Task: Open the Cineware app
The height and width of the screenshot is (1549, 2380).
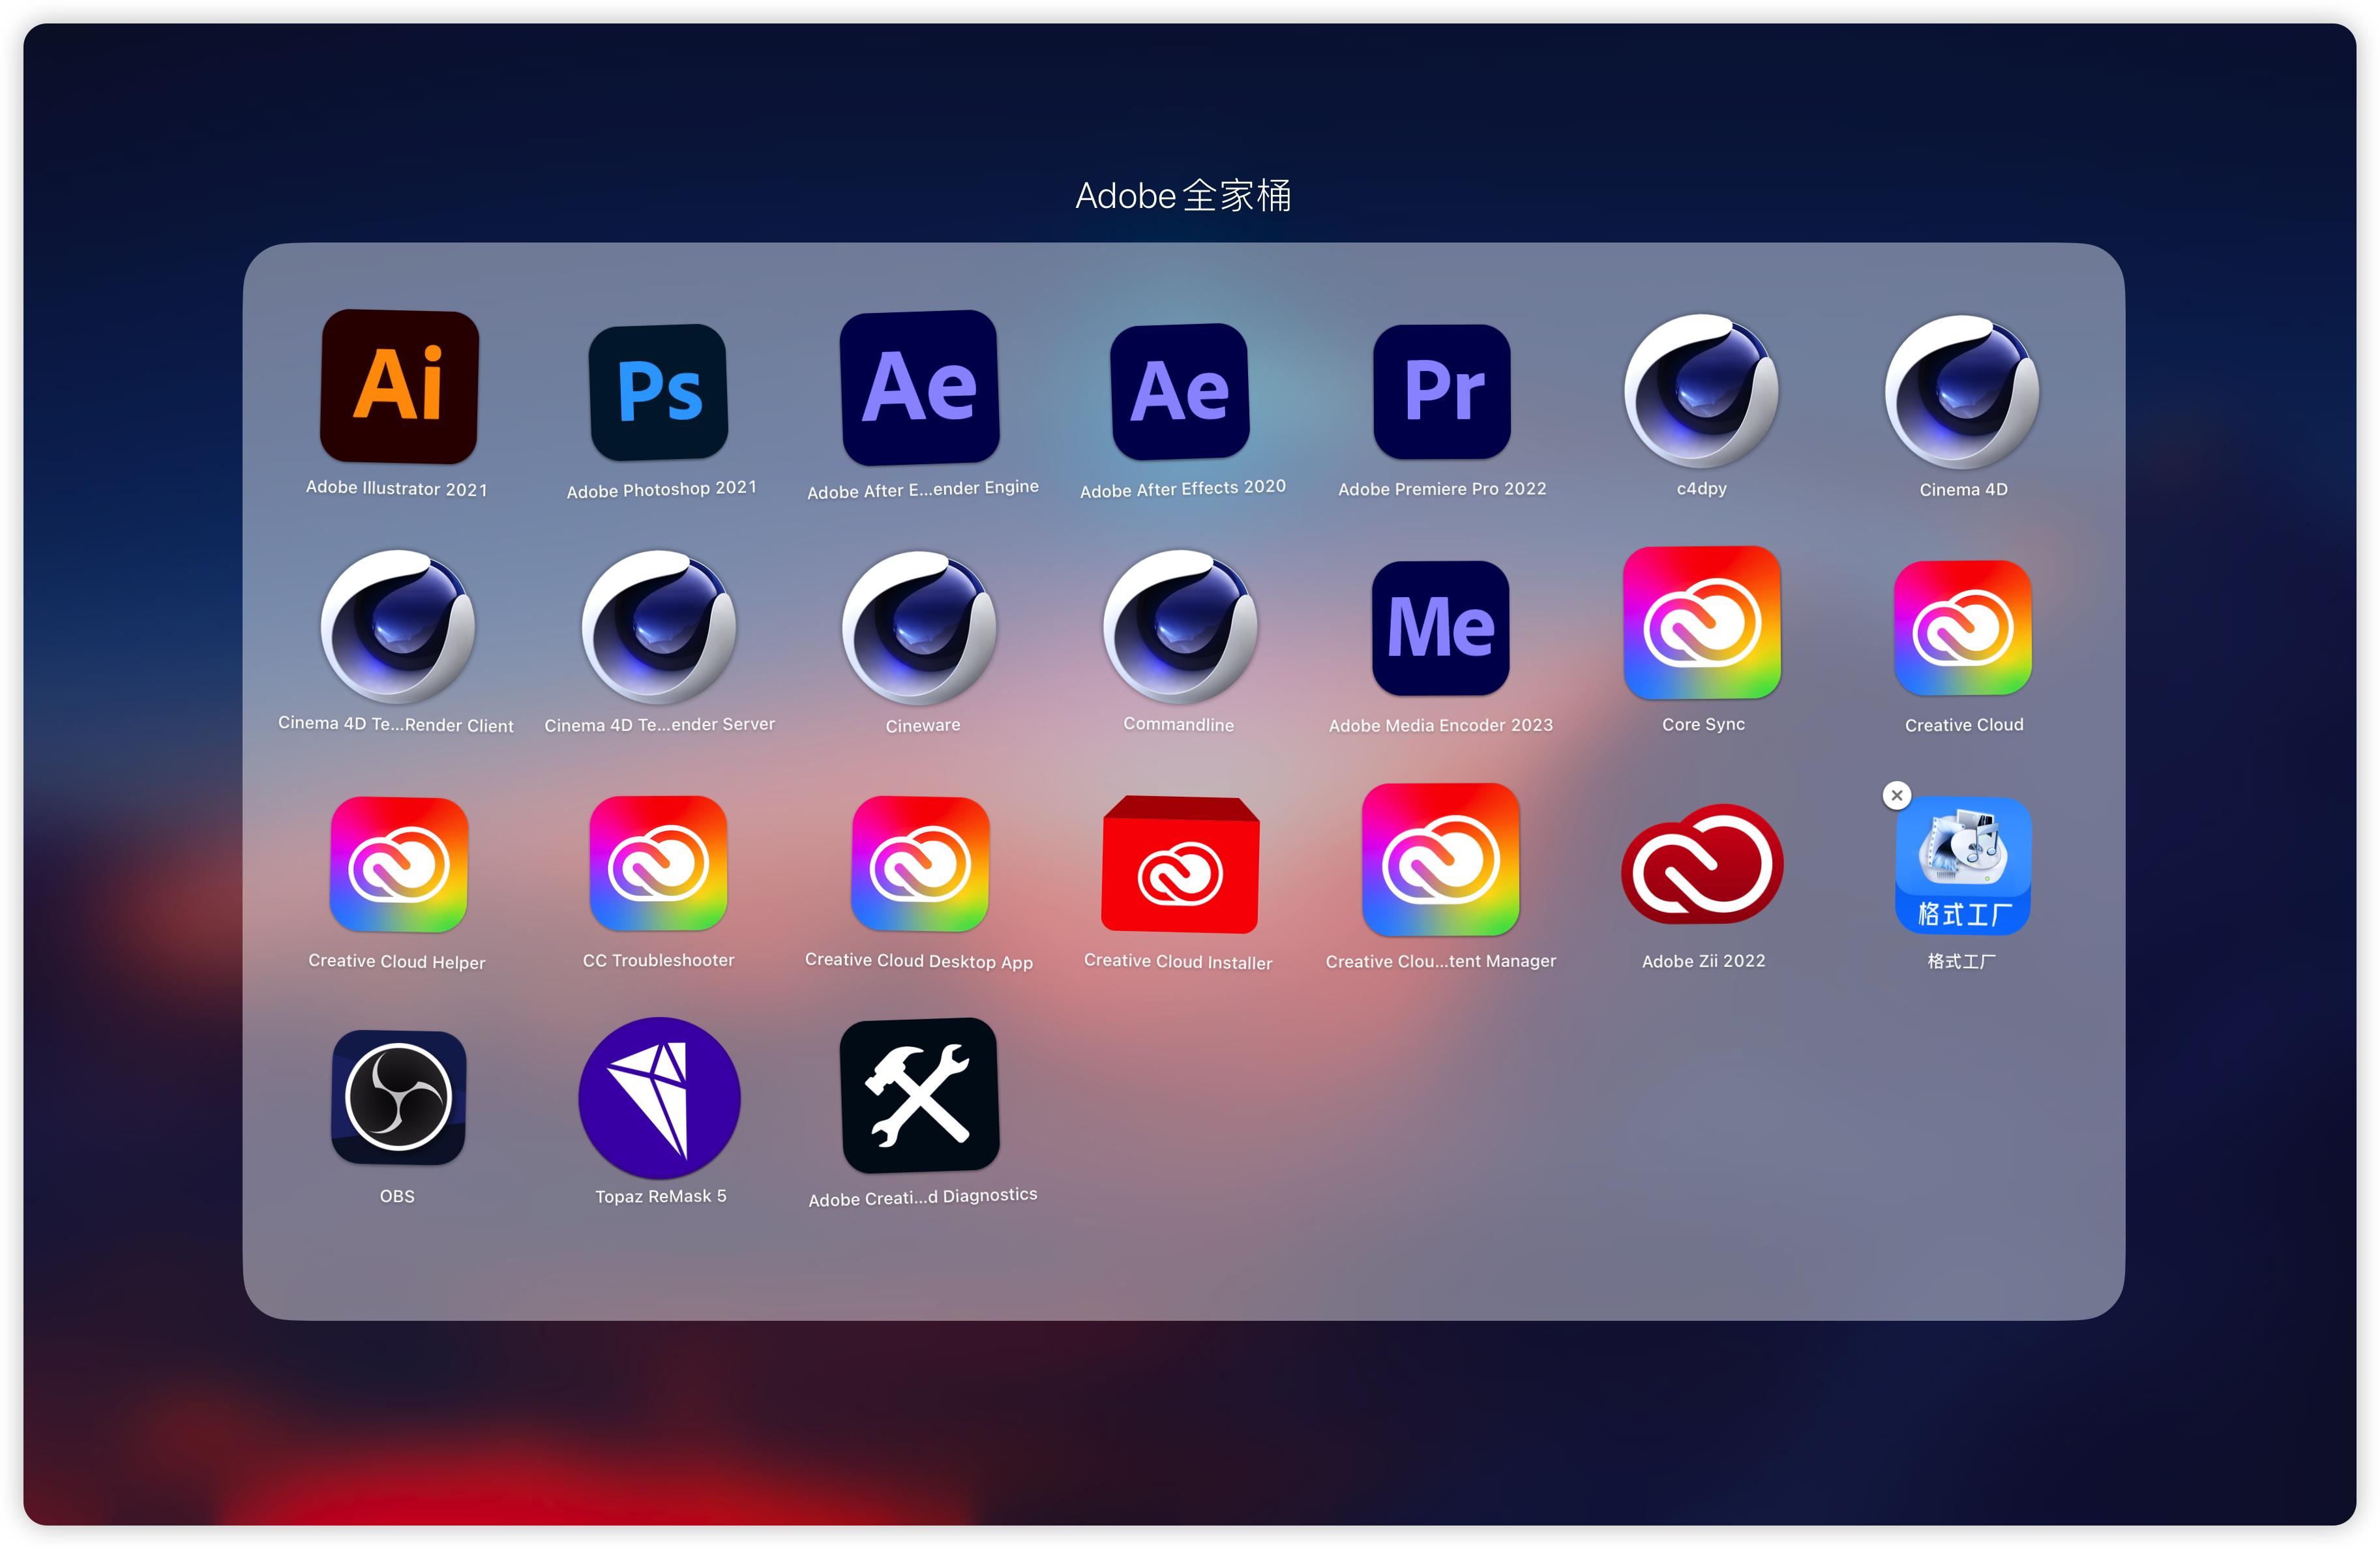Action: 920,627
